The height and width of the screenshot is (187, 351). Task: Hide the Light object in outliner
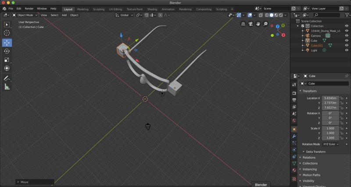point(347,50)
